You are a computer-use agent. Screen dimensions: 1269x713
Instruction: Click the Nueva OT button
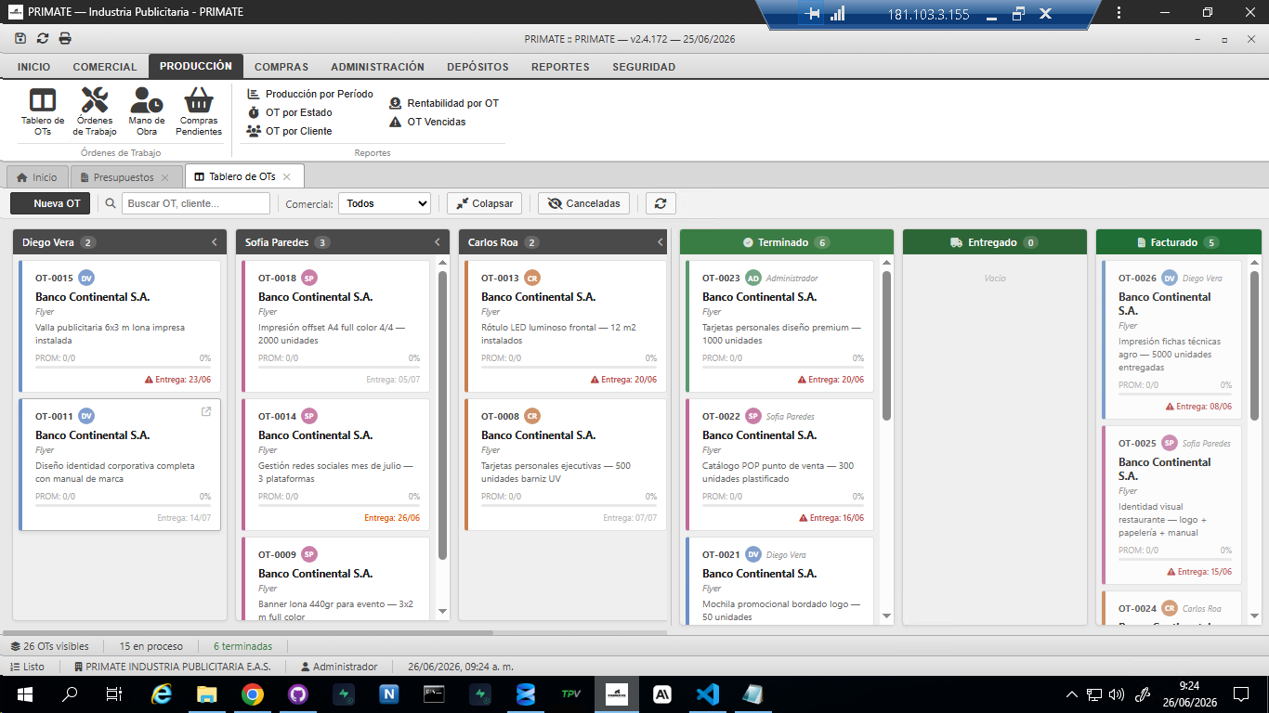coord(50,203)
